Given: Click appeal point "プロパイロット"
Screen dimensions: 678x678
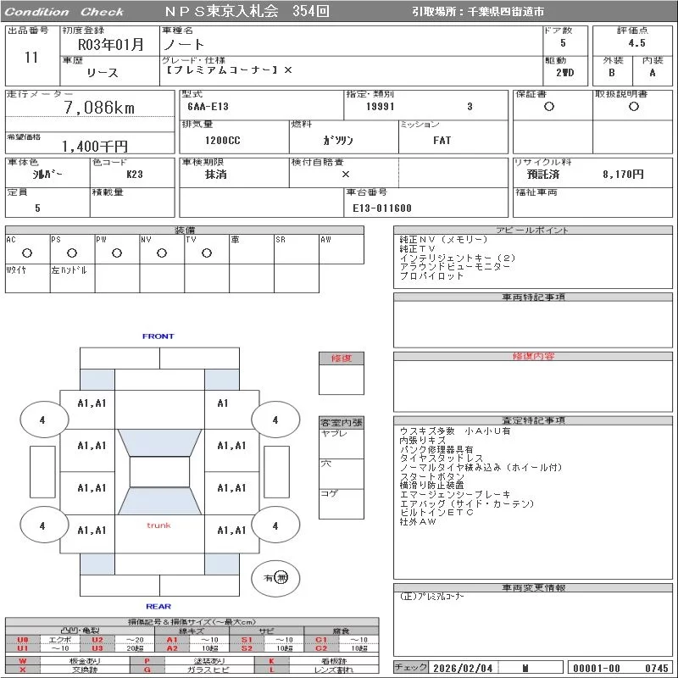Looking at the screenshot, I should 431,276.
